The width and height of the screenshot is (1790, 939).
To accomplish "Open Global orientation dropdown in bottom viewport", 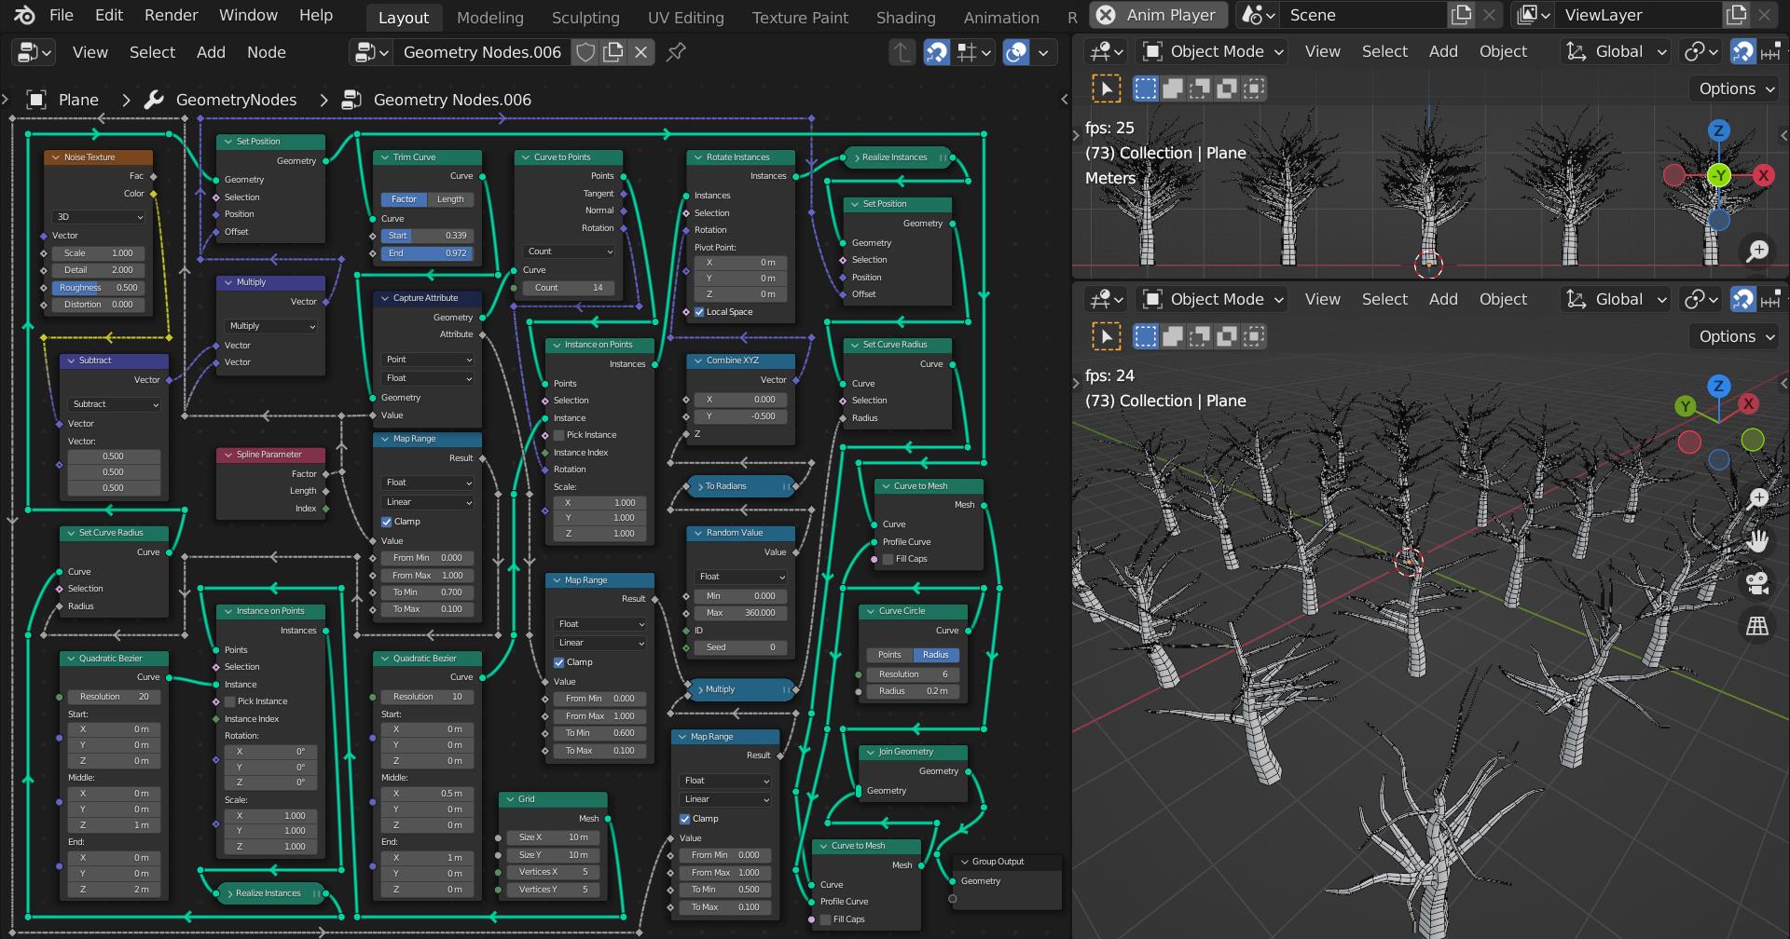I will pyautogui.click(x=1617, y=299).
